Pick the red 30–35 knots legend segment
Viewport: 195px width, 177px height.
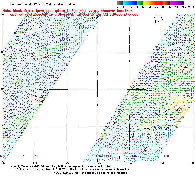point(160,3)
